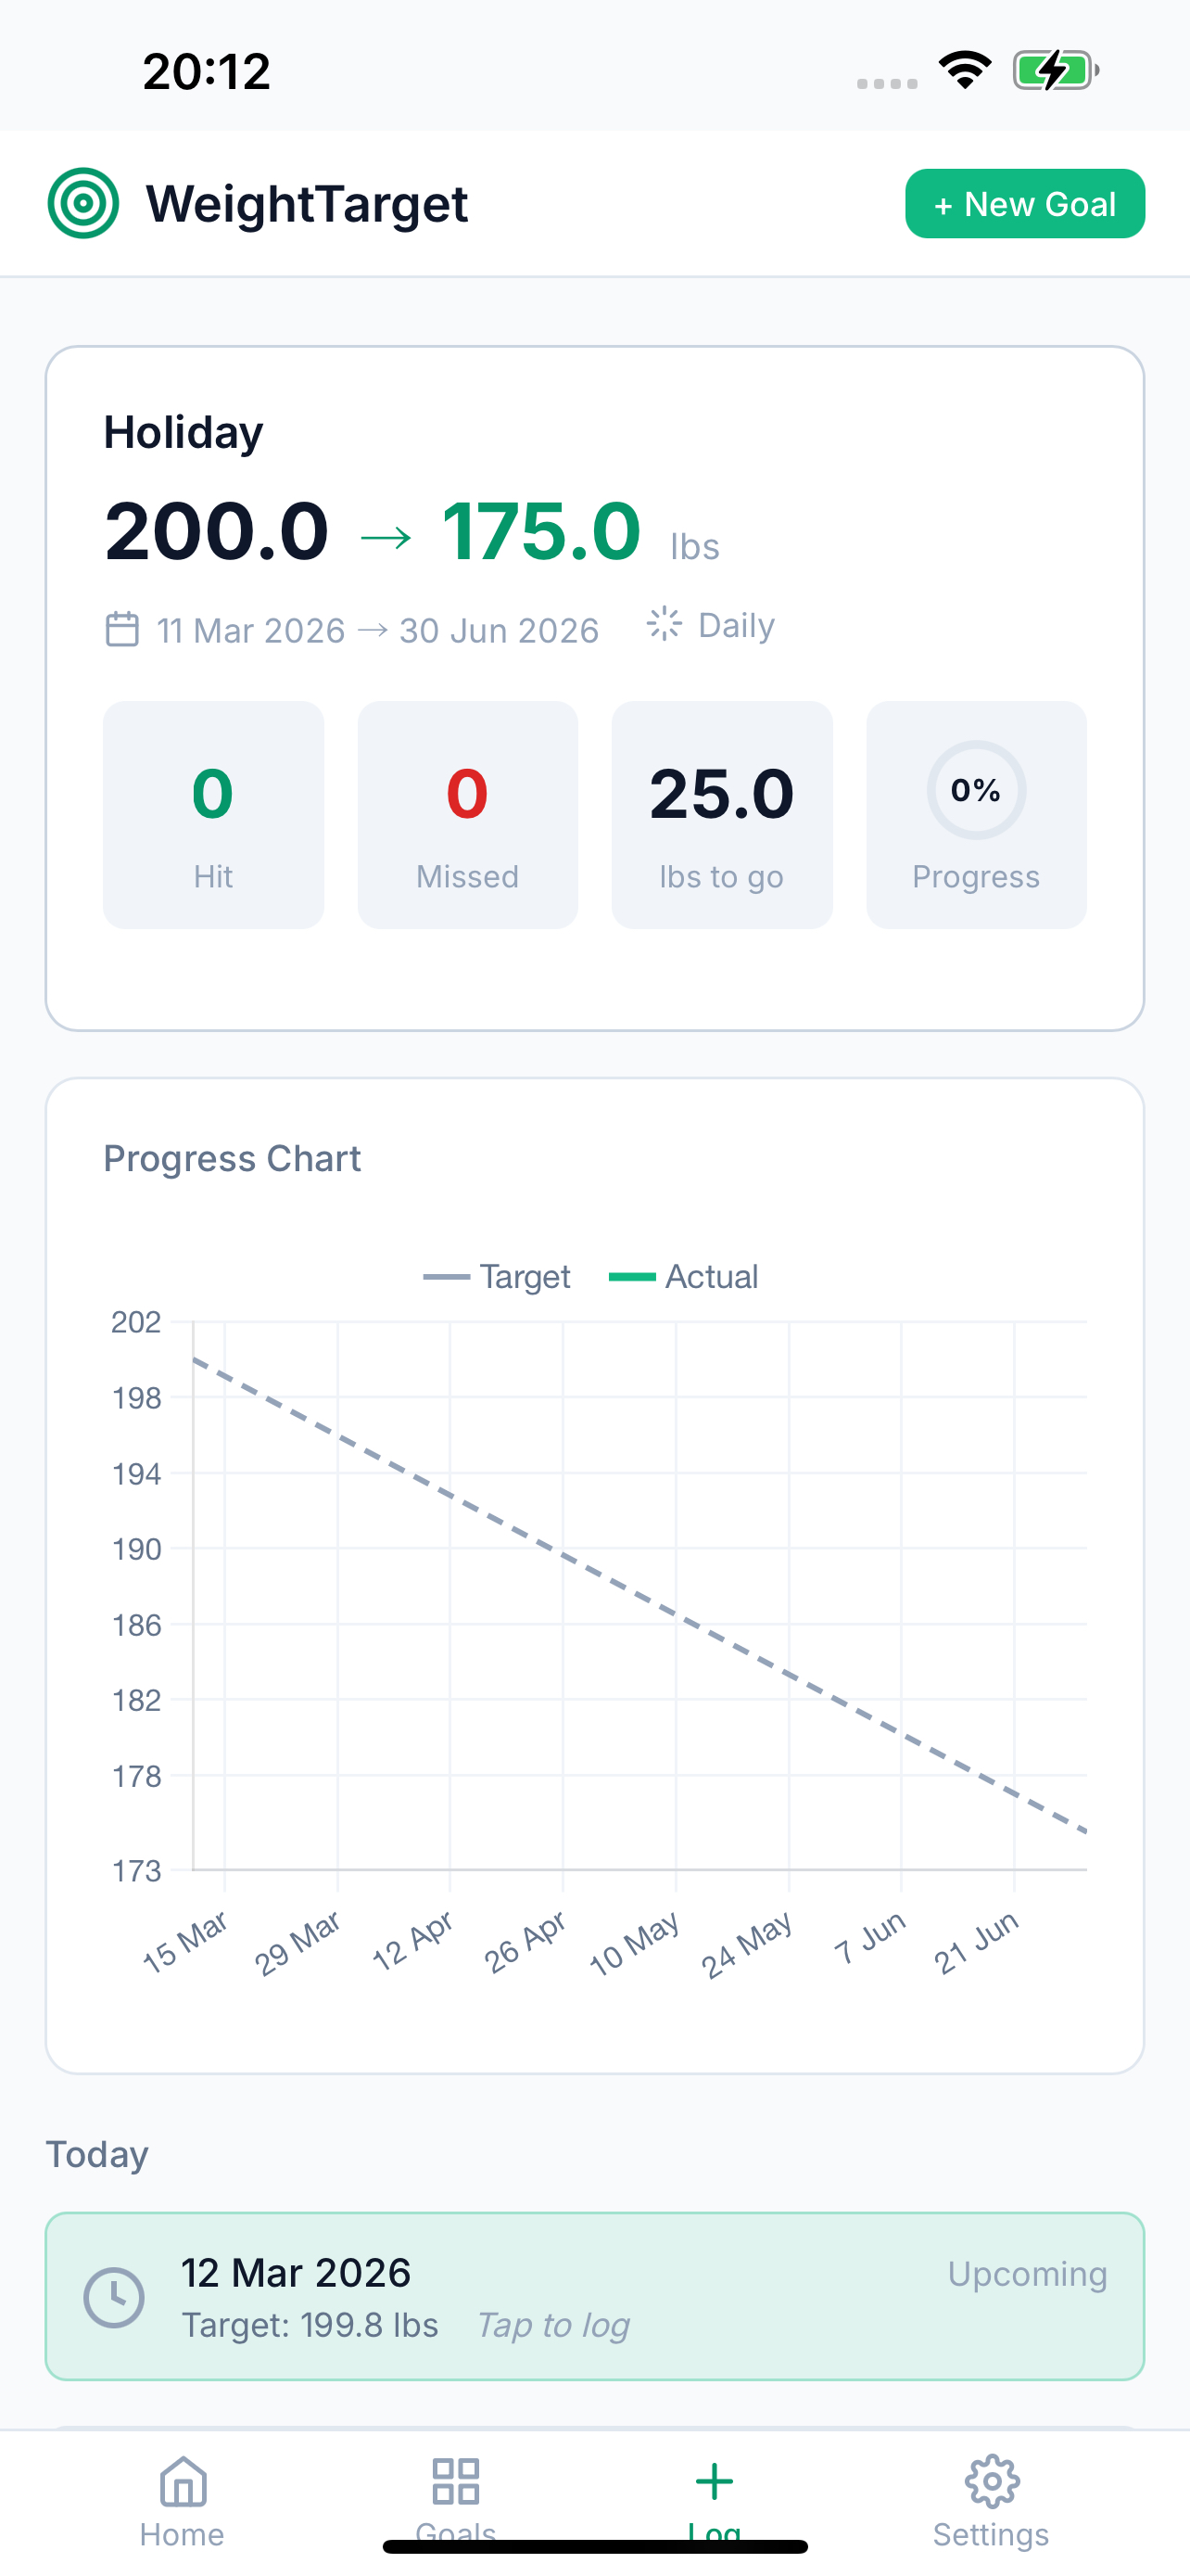The width and height of the screenshot is (1190, 2576).
Task: Tap the Missed count tile
Action: click(x=468, y=814)
